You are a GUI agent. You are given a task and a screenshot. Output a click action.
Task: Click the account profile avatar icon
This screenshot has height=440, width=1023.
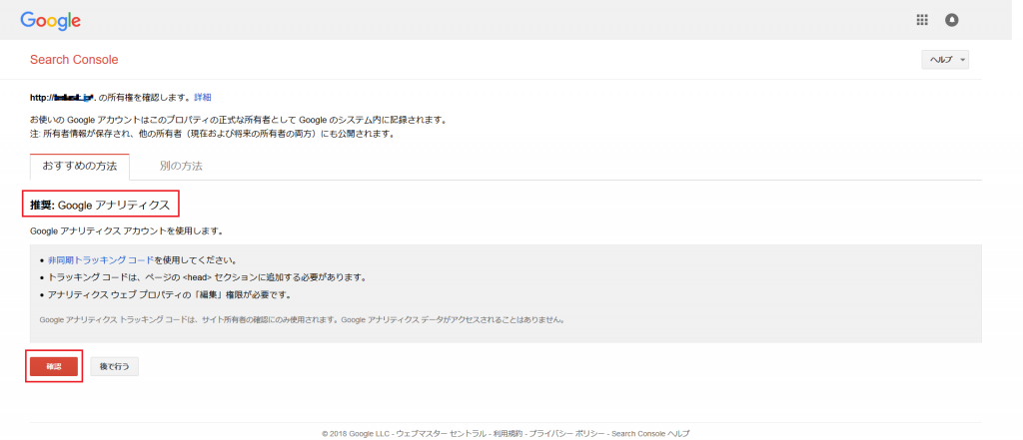[951, 20]
